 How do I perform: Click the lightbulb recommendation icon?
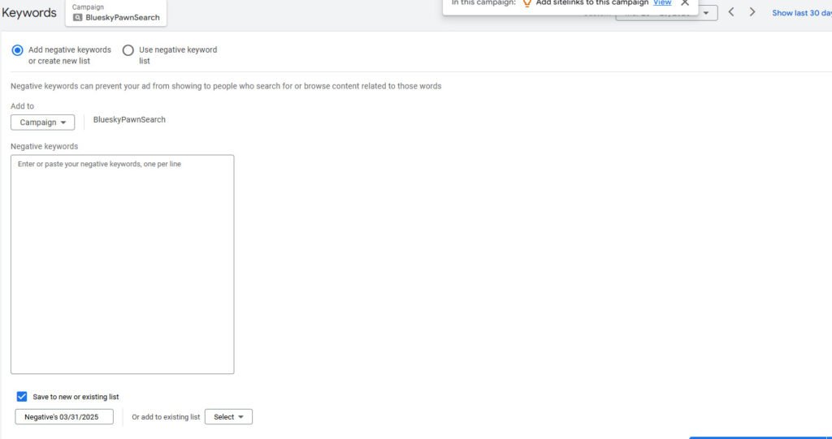click(x=526, y=2)
